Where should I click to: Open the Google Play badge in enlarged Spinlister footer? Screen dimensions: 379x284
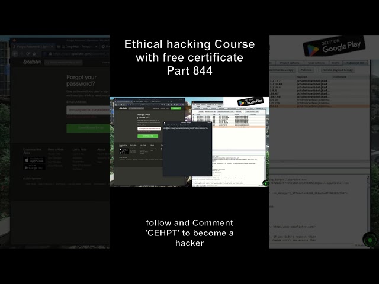coord(34,167)
